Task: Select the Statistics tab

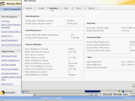Action: [x=54, y=8]
